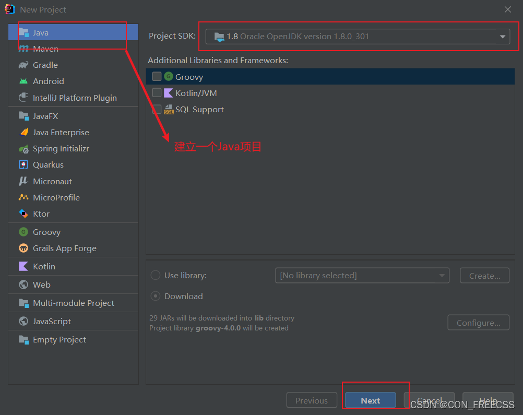Click the JavaScript label in sidebar
523x415 pixels.
tap(52, 321)
